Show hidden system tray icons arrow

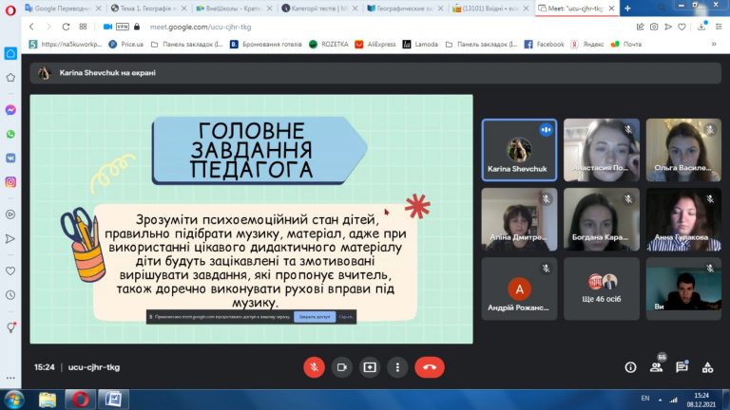point(660,400)
